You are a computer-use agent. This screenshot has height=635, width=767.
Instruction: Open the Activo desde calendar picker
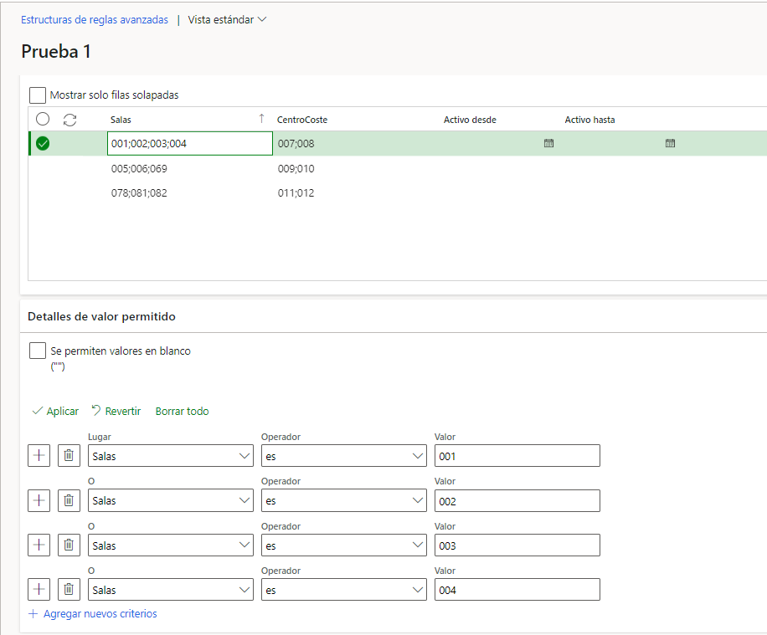[x=548, y=143]
